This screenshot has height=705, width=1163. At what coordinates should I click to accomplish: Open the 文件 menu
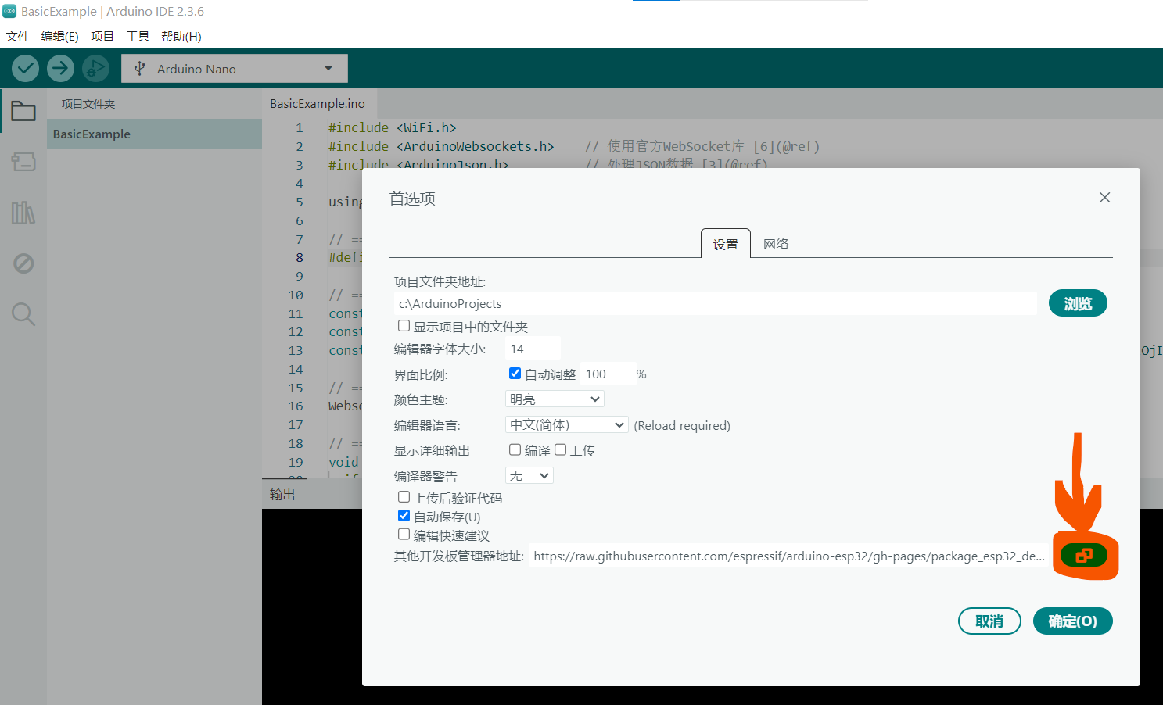17,37
